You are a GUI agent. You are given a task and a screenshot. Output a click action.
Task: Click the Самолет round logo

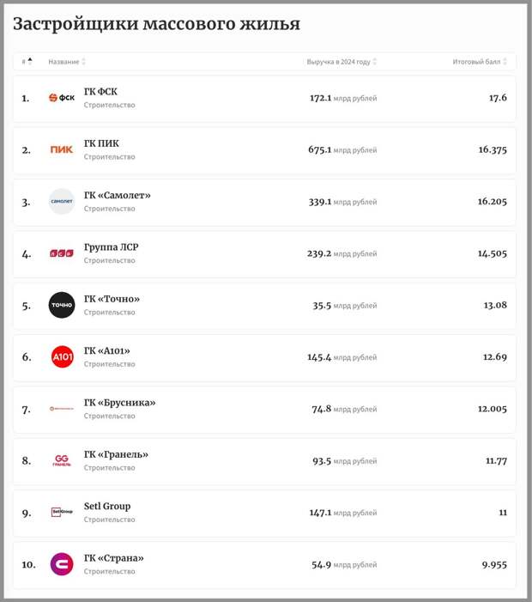62,202
